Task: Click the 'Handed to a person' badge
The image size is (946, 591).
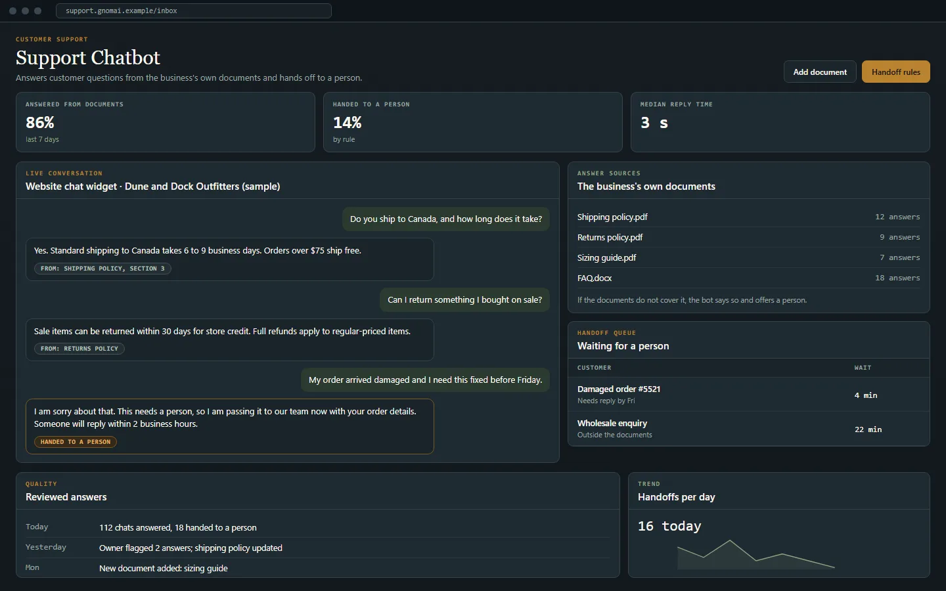Action: click(76, 442)
